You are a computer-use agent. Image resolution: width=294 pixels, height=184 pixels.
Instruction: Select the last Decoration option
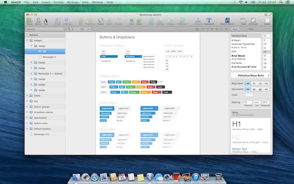pos(266,89)
